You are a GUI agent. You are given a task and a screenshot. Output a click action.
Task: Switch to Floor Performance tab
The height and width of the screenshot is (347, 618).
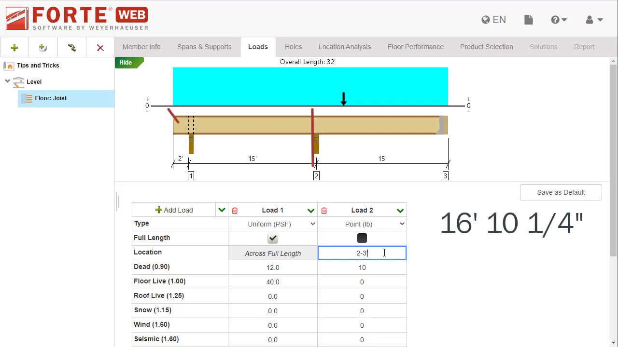[416, 47]
